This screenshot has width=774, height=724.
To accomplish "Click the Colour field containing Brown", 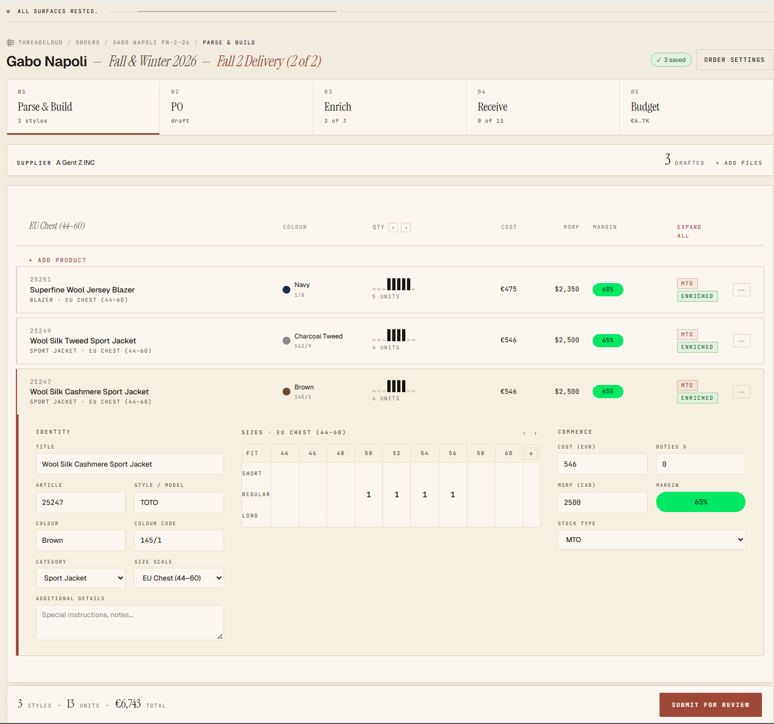I will pos(81,540).
